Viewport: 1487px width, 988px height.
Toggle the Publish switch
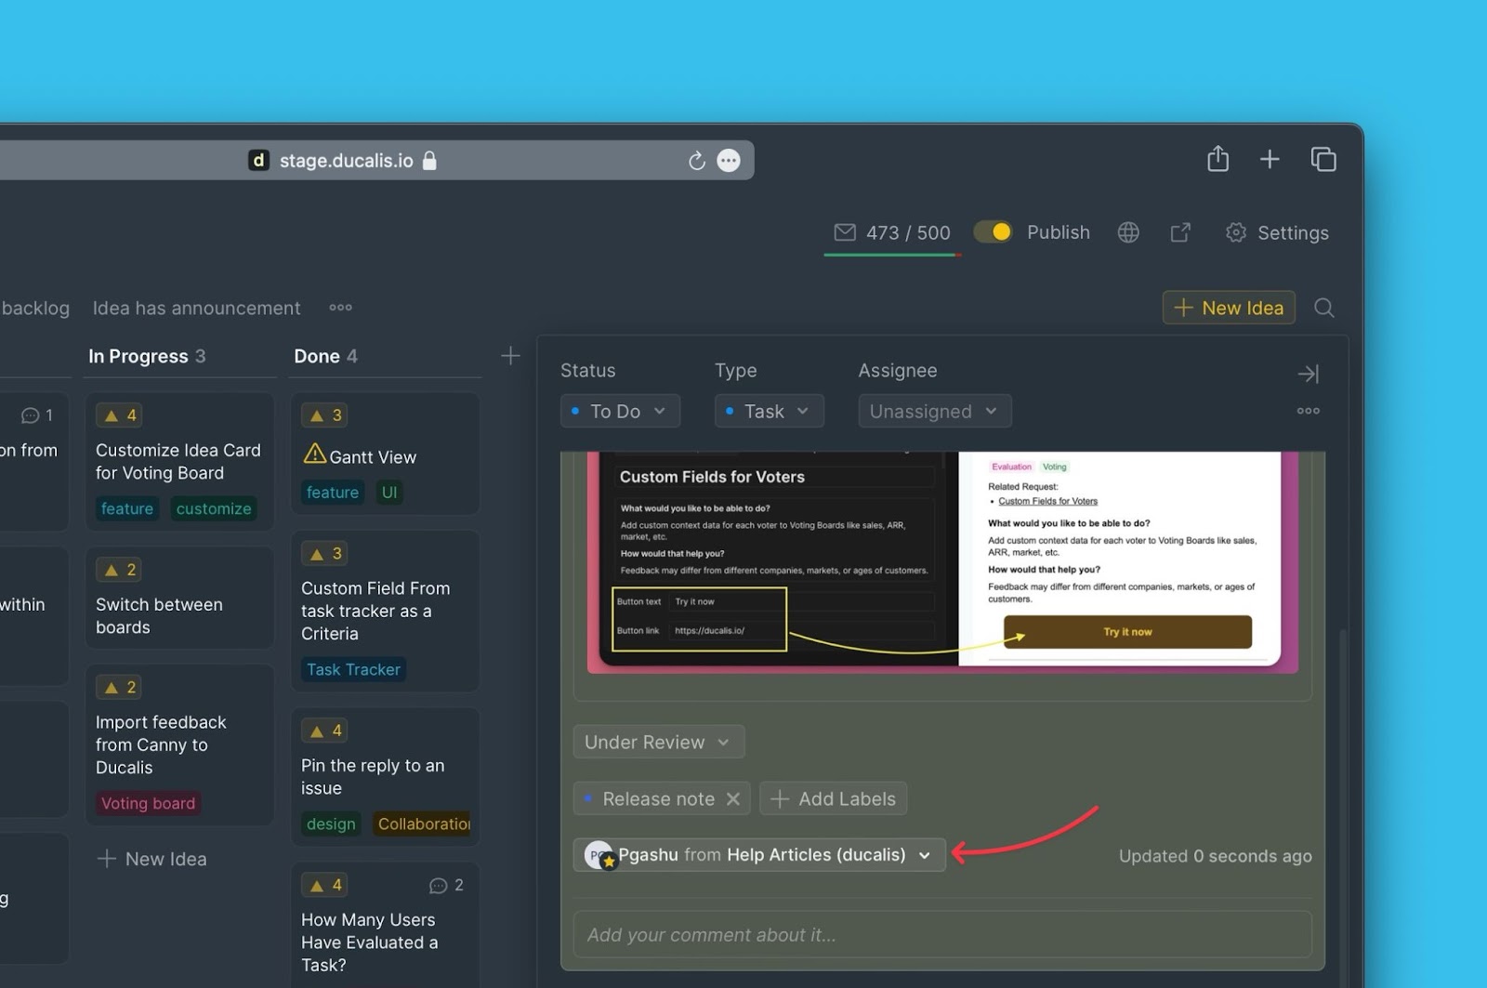993,232
